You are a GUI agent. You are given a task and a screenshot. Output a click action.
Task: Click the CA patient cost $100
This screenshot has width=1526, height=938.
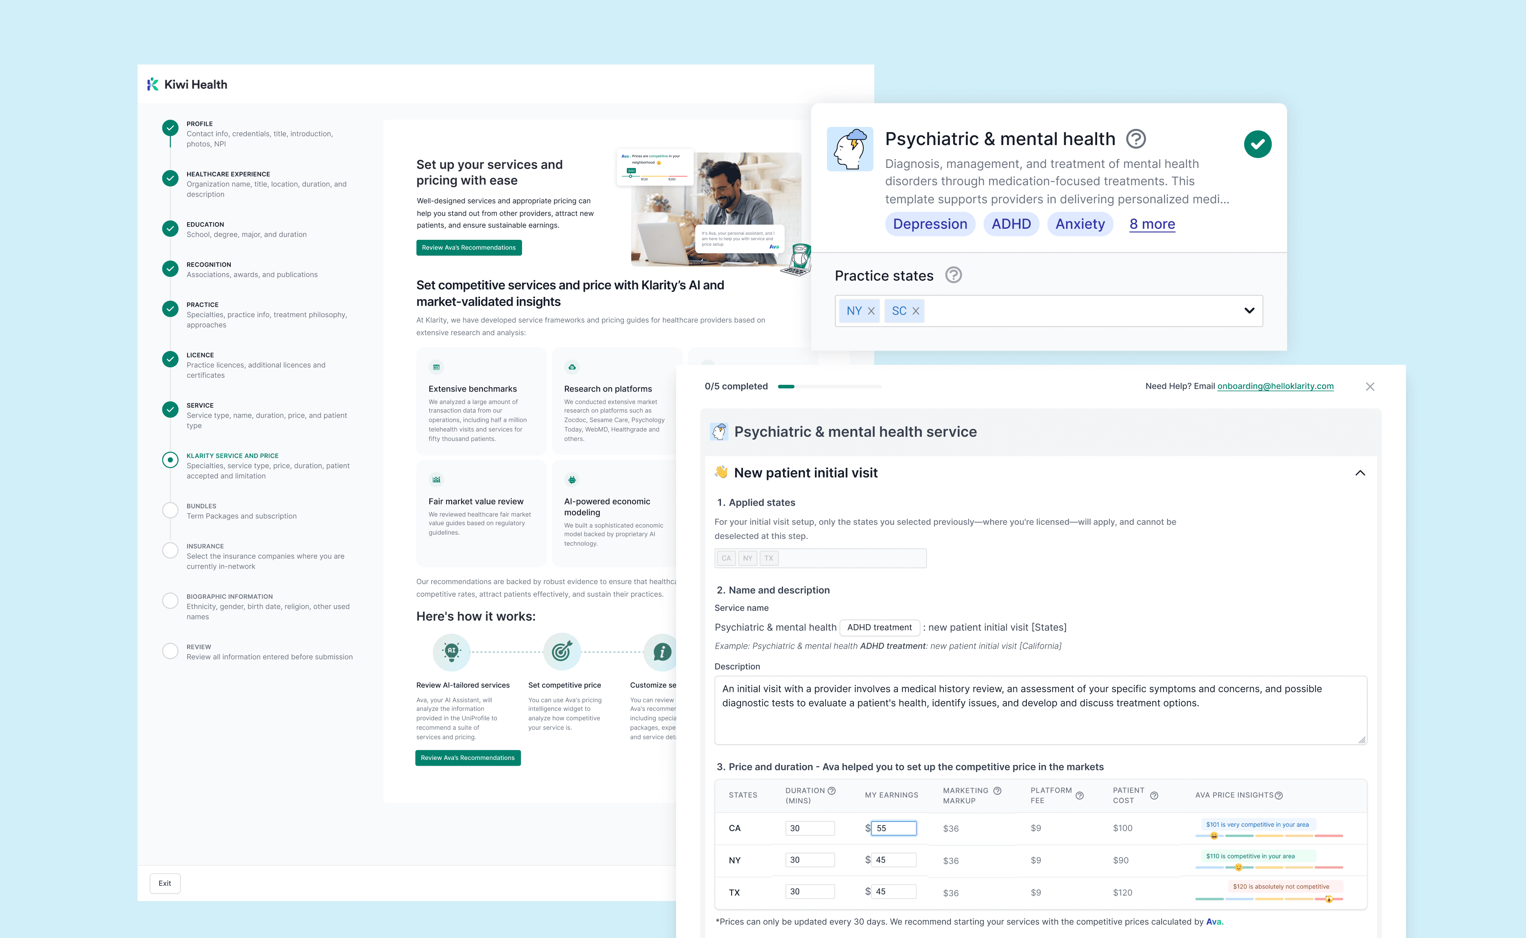click(x=1123, y=828)
